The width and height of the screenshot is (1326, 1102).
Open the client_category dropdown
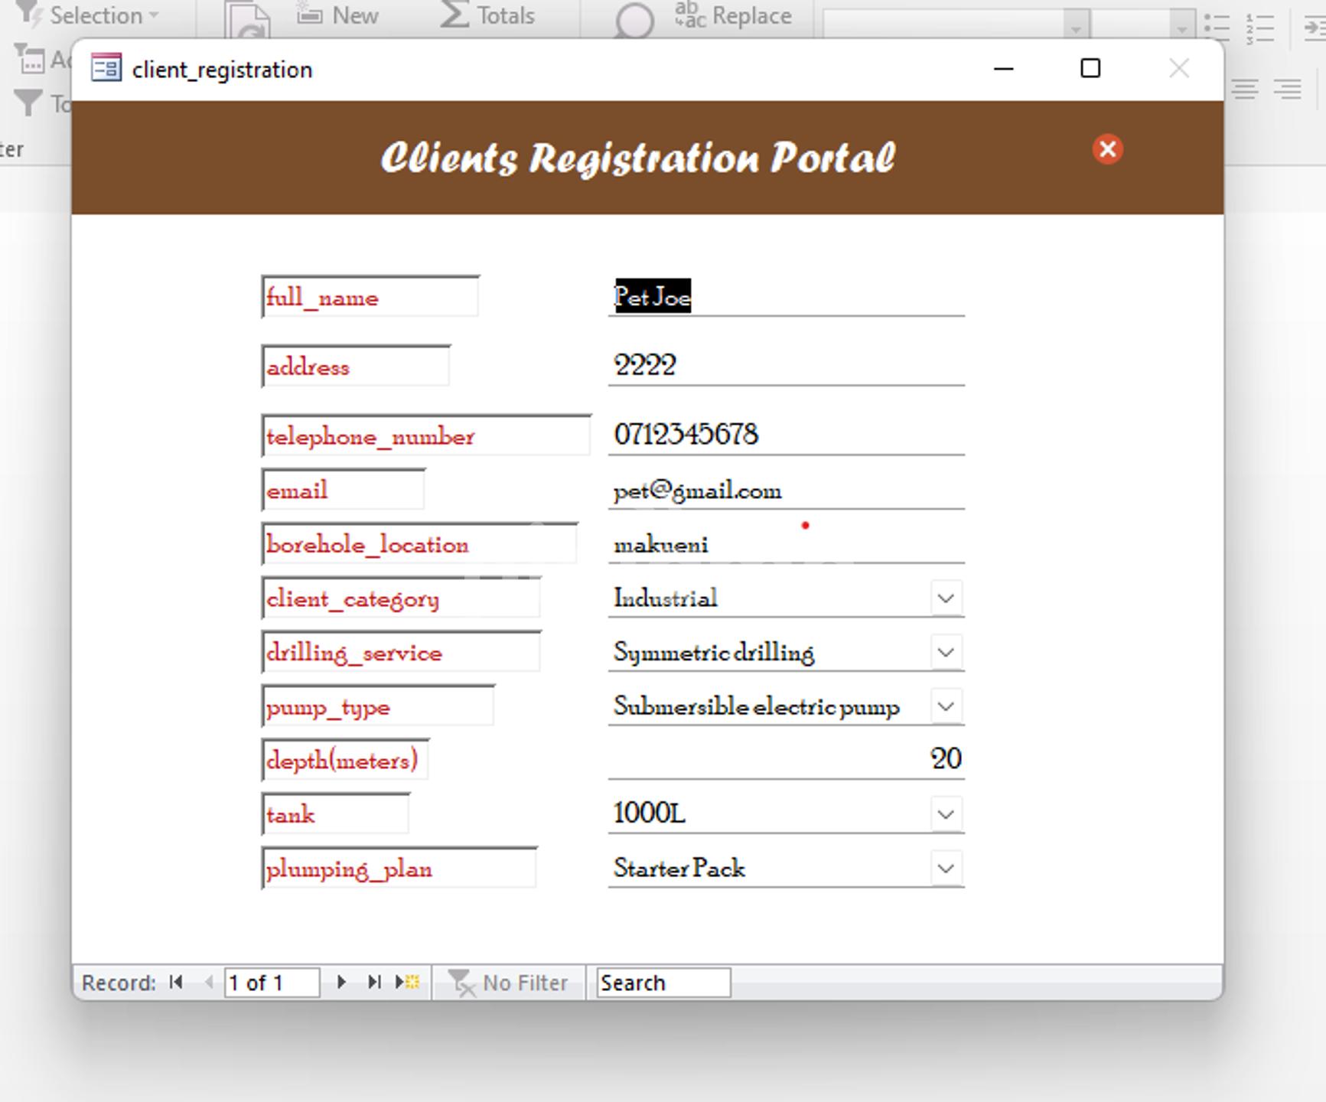tap(946, 598)
